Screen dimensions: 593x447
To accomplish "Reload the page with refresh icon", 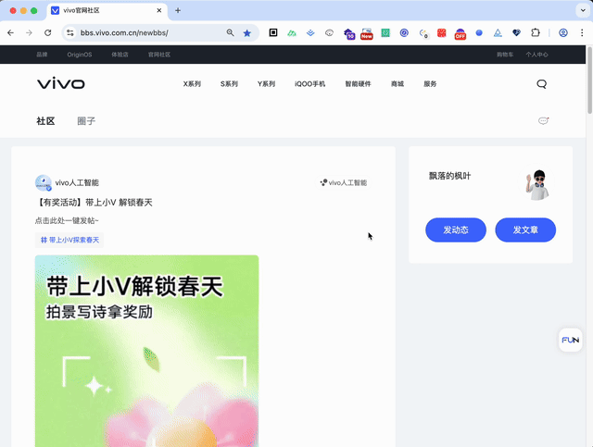I will pyautogui.click(x=47, y=33).
